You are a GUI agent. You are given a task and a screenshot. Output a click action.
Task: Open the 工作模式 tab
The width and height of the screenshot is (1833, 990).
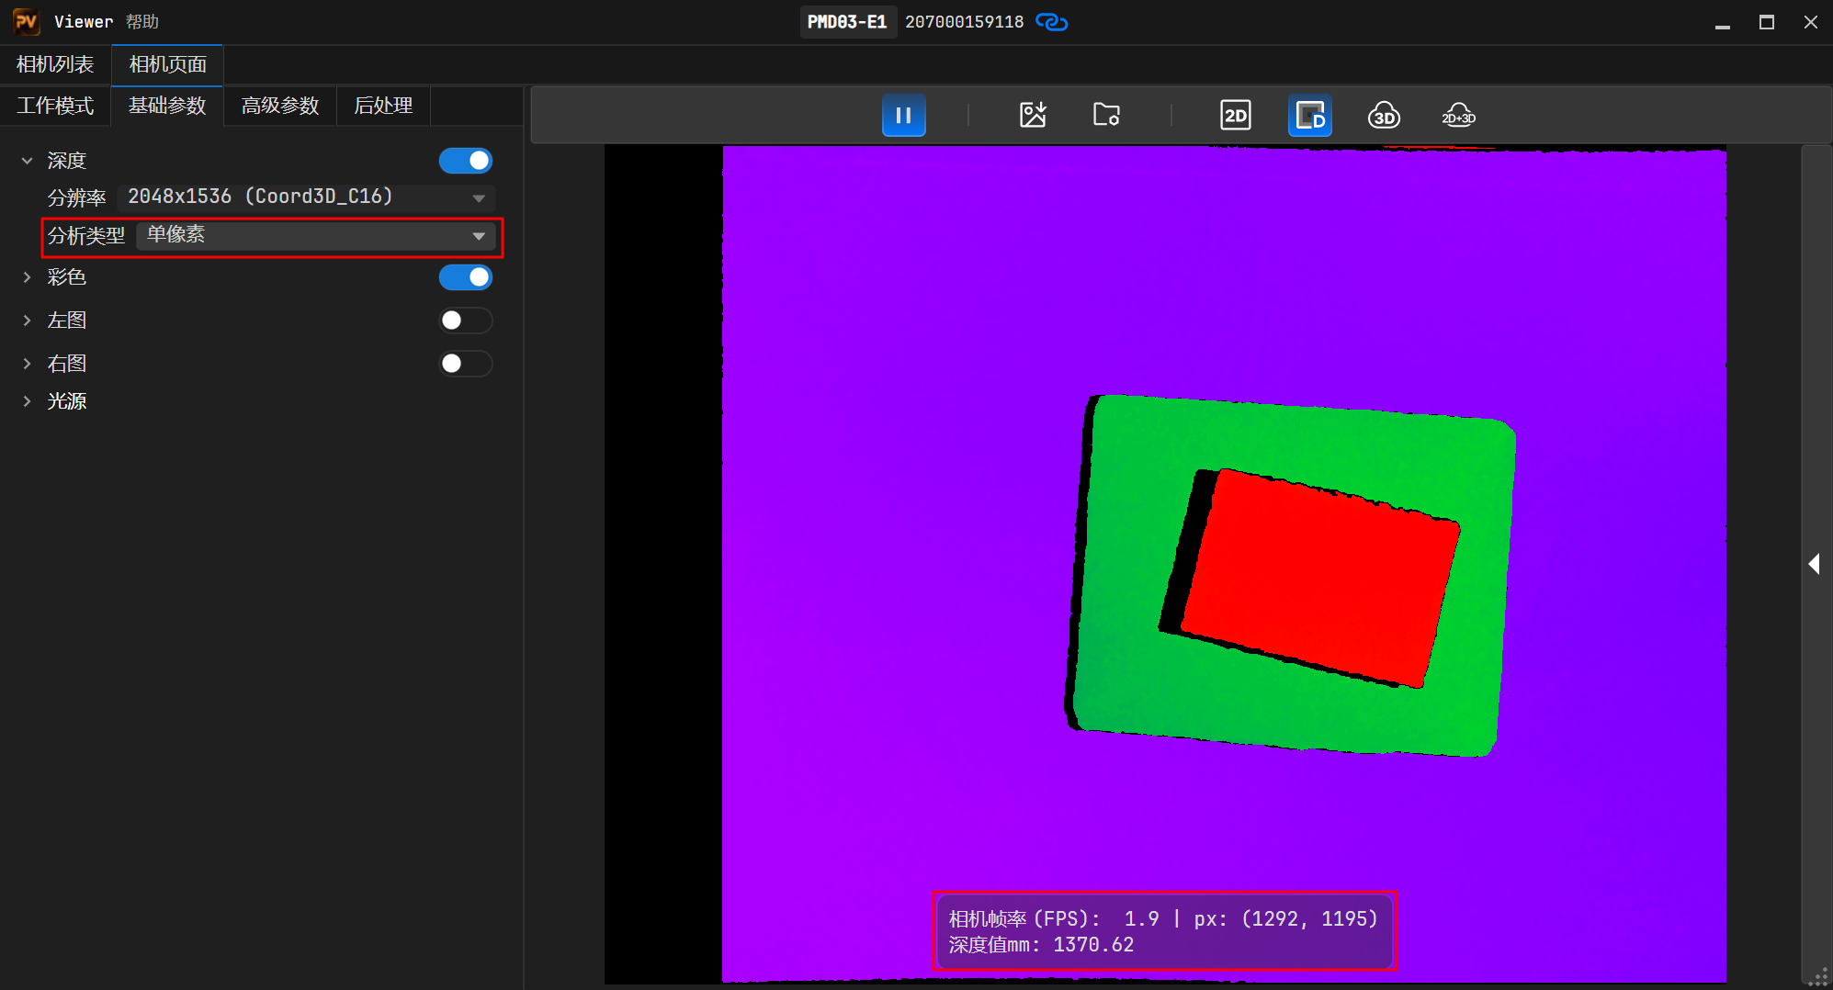pyautogui.click(x=55, y=106)
